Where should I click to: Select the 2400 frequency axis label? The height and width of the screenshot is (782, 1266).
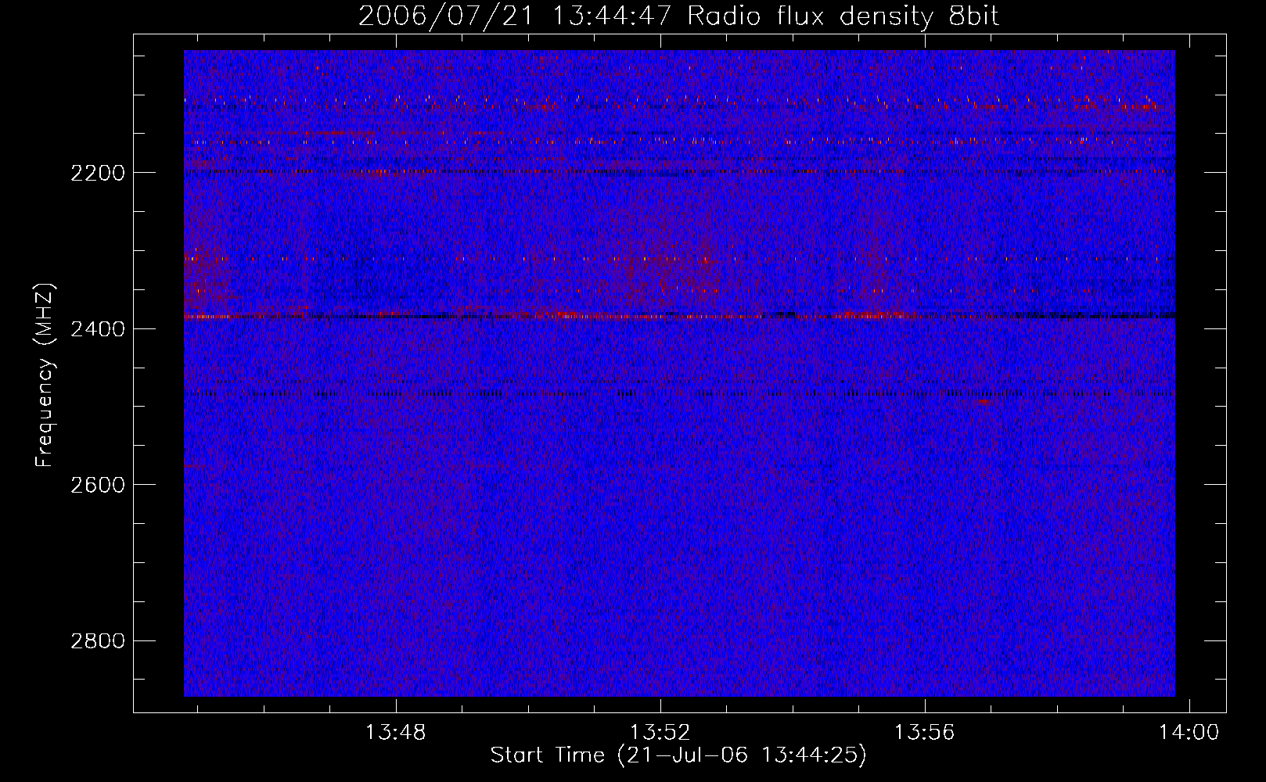tap(98, 329)
